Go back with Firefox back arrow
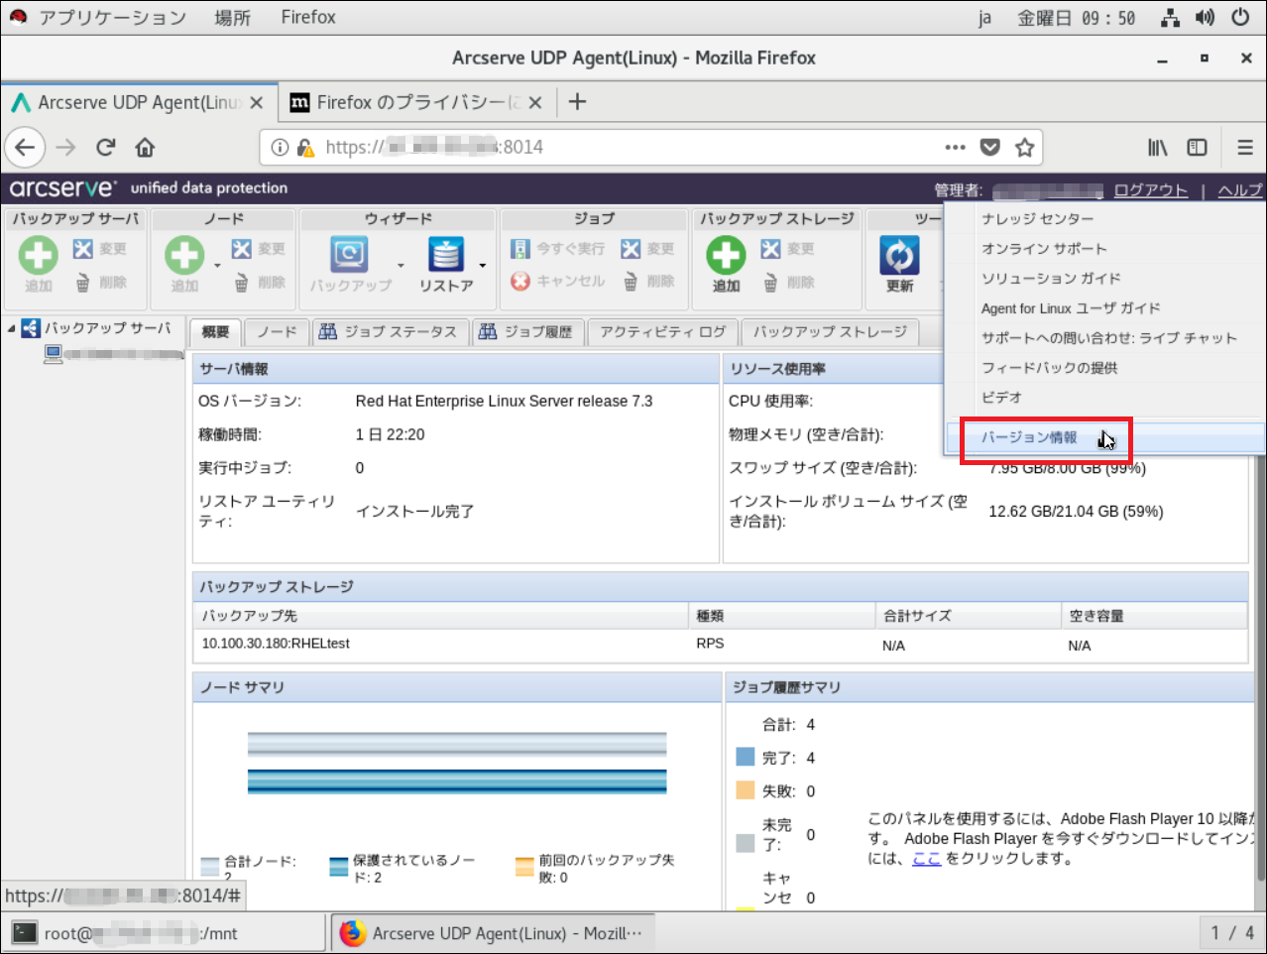This screenshot has width=1267, height=954. click(25, 148)
